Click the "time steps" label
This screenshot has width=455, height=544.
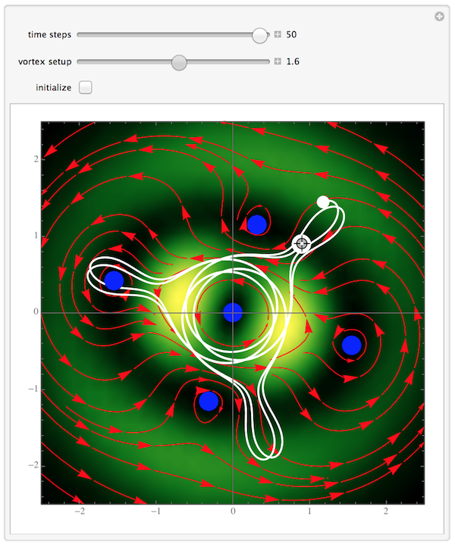[49, 35]
